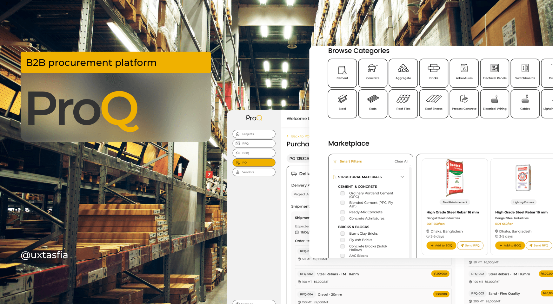This screenshot has width=553, height=304.
Task: Add first rebar product to BOQ
Action: coord(441,245)
